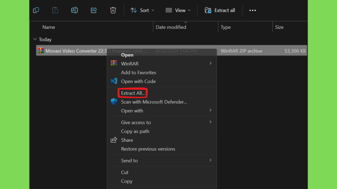Select Copy as path

135,131
